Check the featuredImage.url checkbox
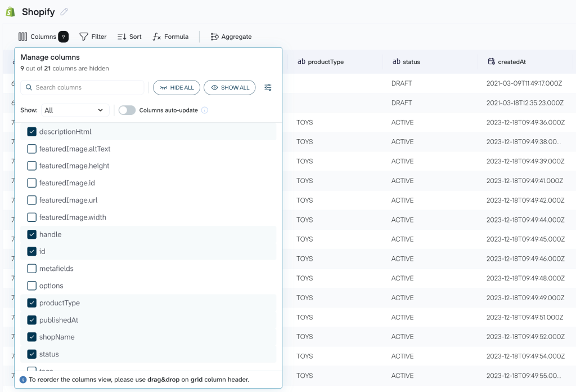 pyautogui.click(x=32, y=200)
